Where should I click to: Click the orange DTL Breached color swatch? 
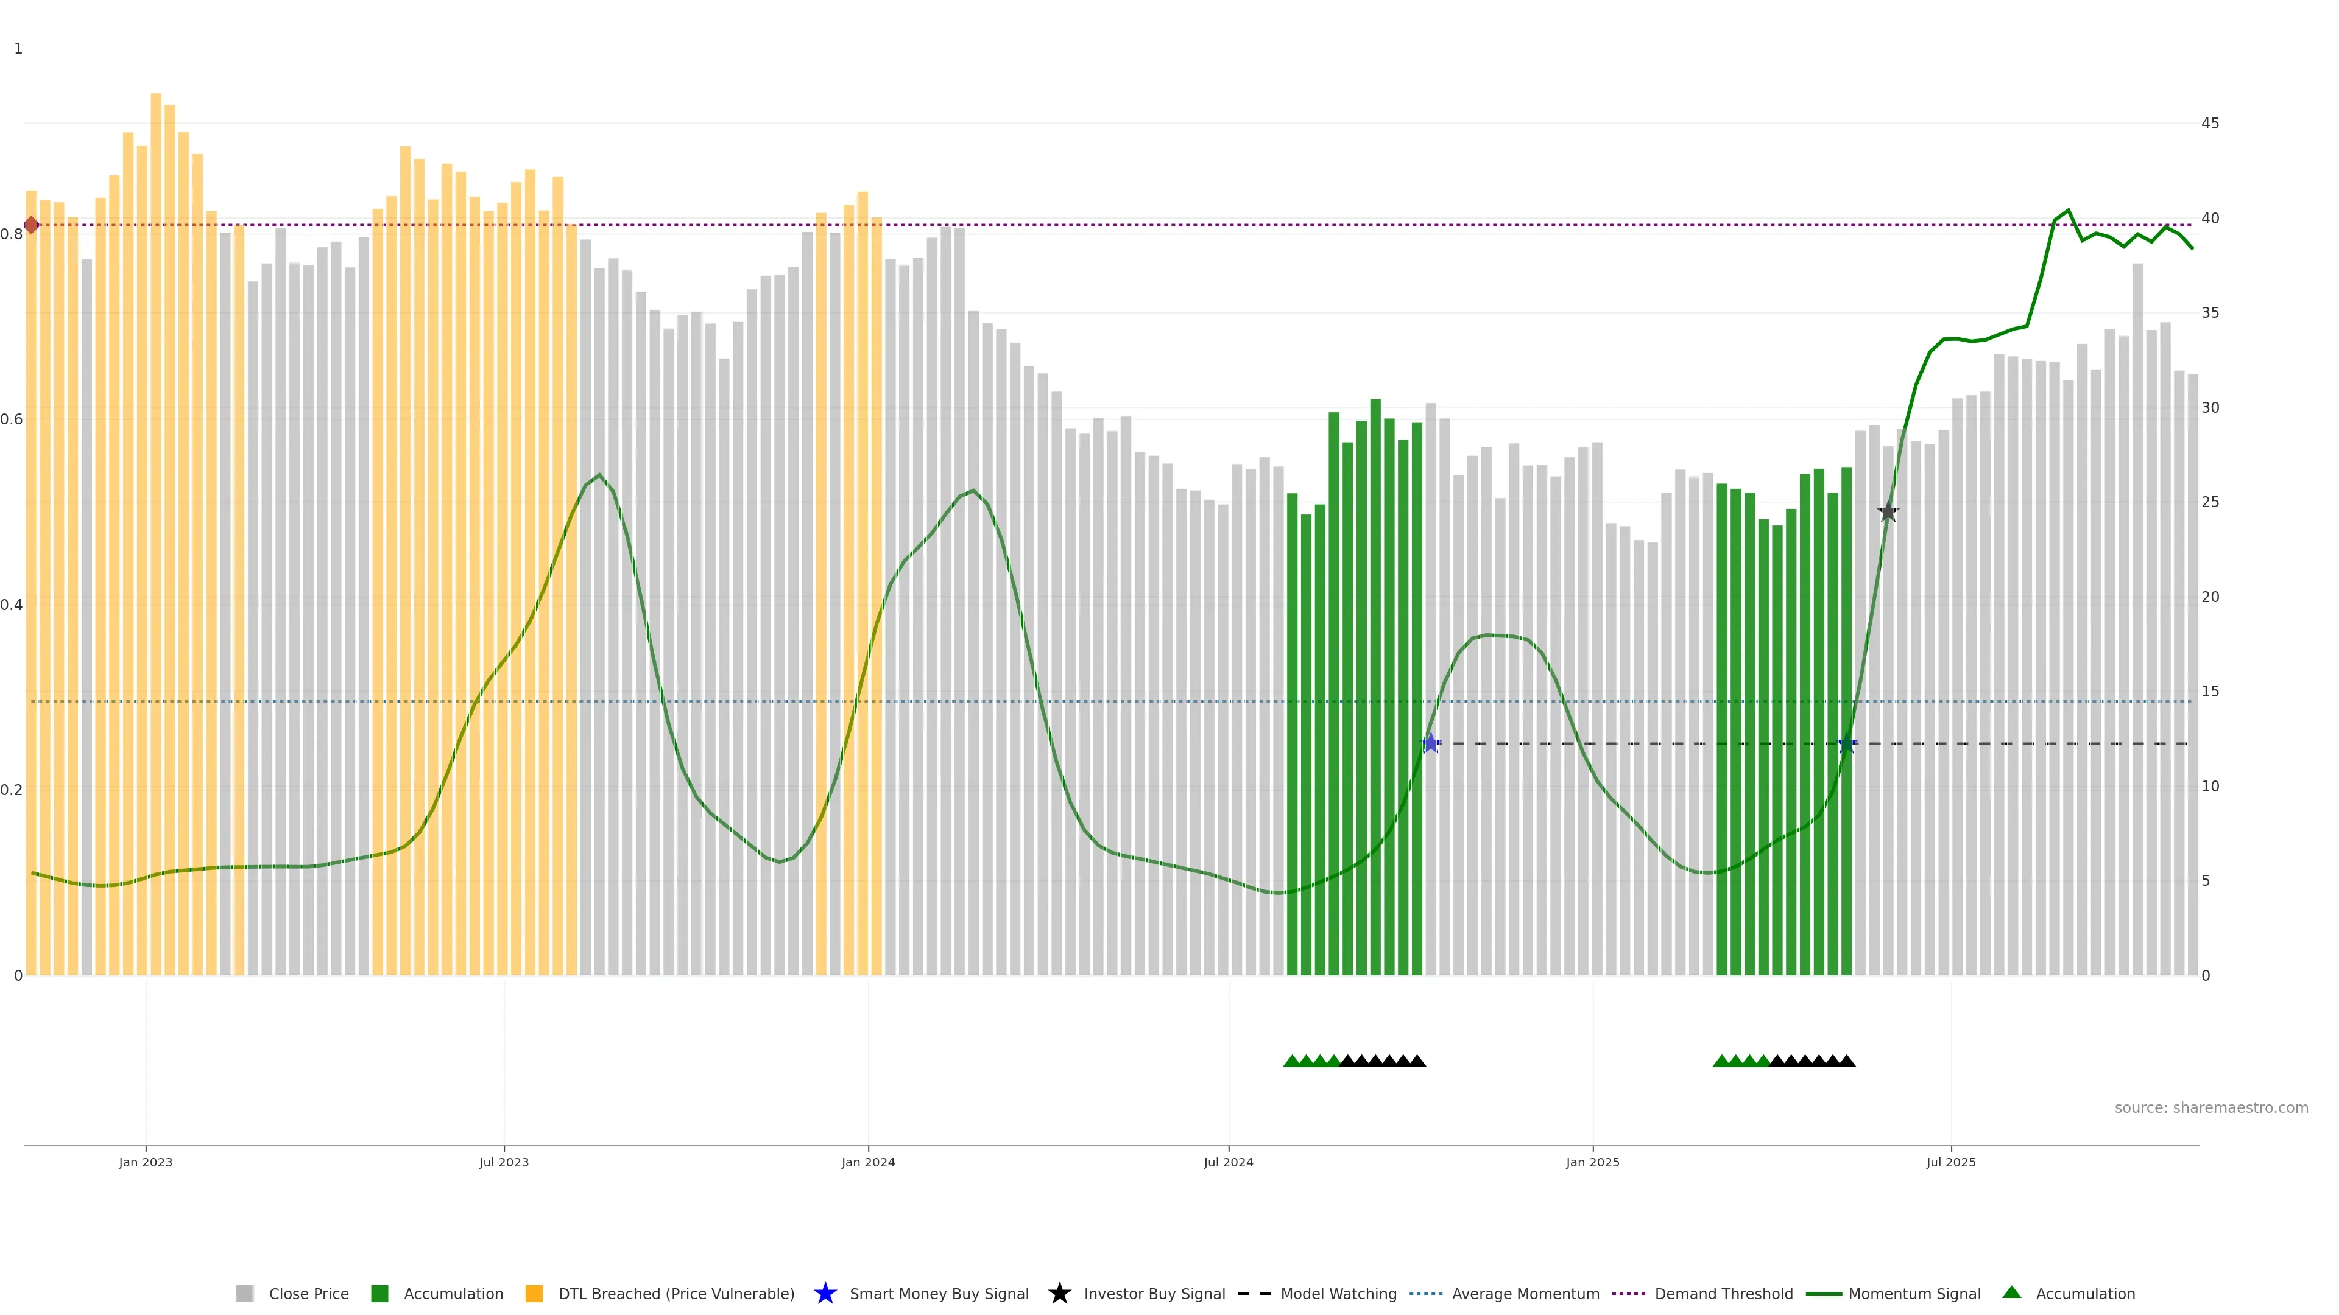534,1293
